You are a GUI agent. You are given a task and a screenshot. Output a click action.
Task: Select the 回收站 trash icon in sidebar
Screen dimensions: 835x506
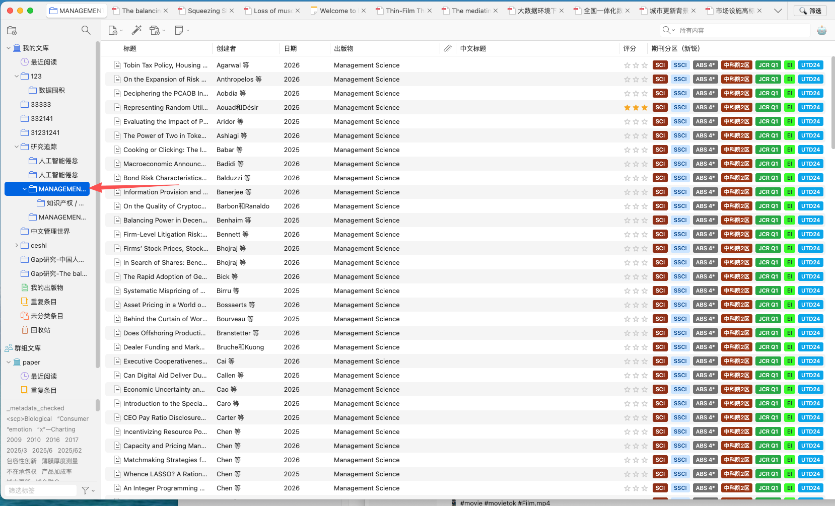[x=25, y=330]
